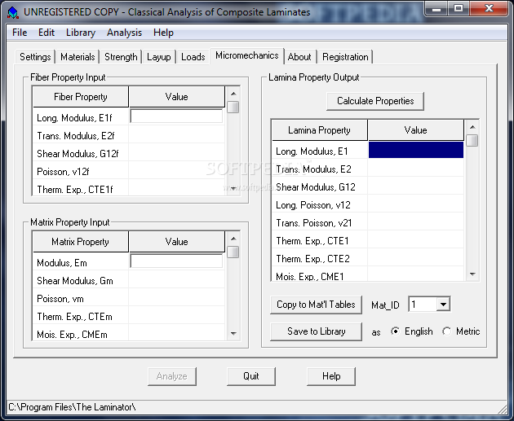Screen dimensions: 514x421
Task: Click 'Long. Modulus, E1f' row label
Action: point(74,118)
